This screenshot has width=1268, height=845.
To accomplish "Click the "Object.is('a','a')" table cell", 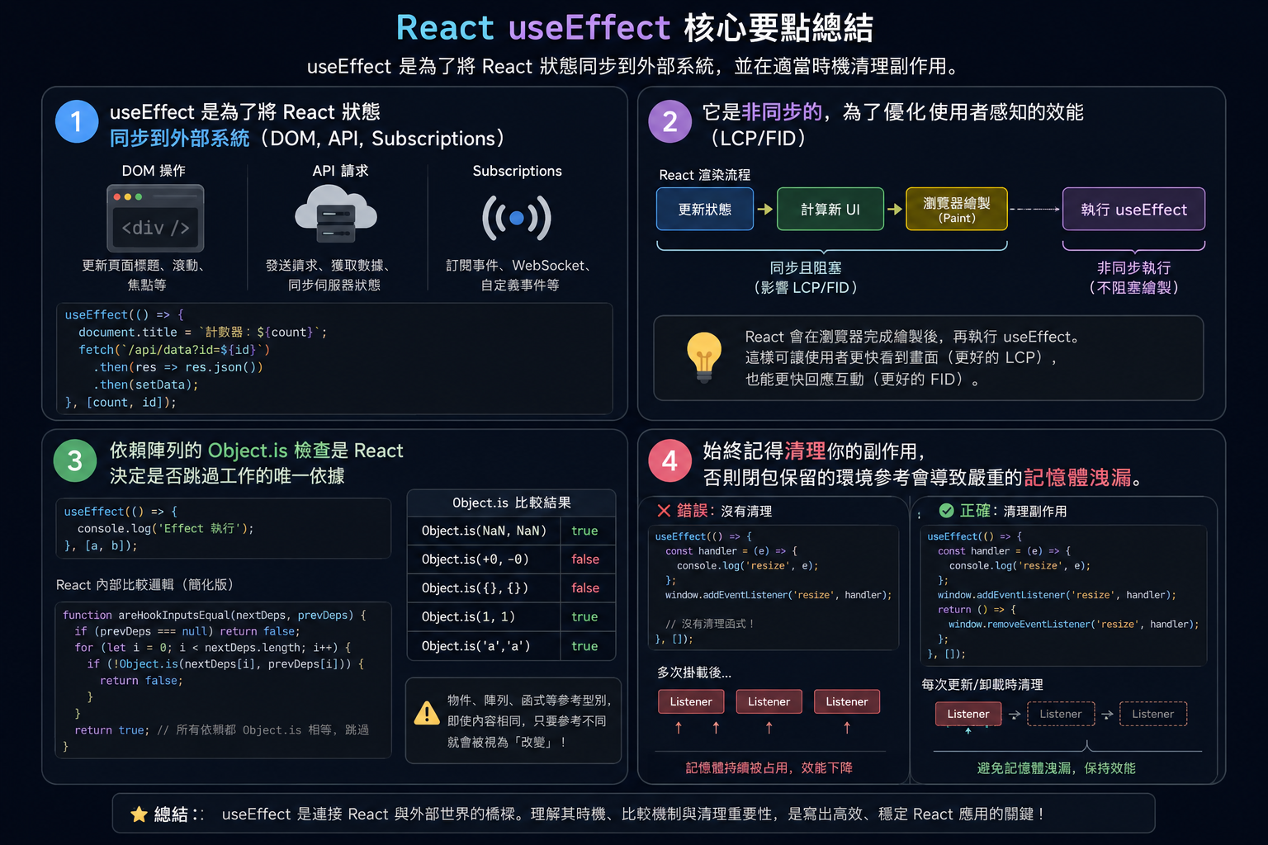I will coord(484,646).
